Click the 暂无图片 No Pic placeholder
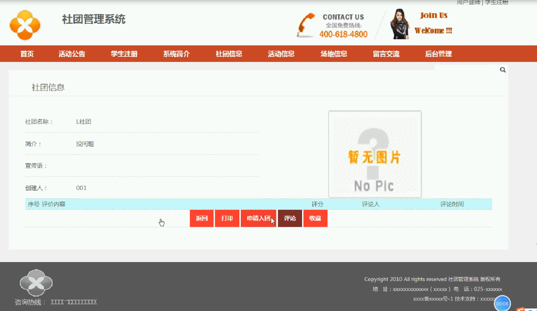The image size is (537, 311). pos(375,154)
